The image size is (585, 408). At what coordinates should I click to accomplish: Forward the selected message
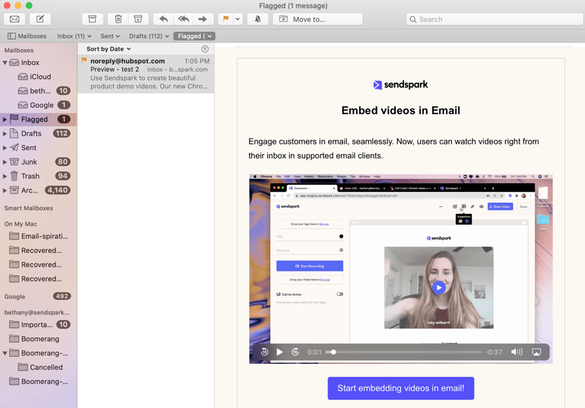(x=202, y=19)
